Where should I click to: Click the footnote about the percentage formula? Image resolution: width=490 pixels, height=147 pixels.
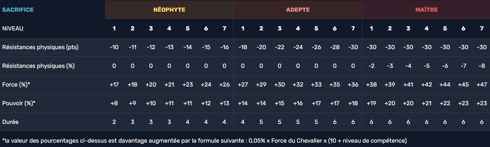pos(204,140)
